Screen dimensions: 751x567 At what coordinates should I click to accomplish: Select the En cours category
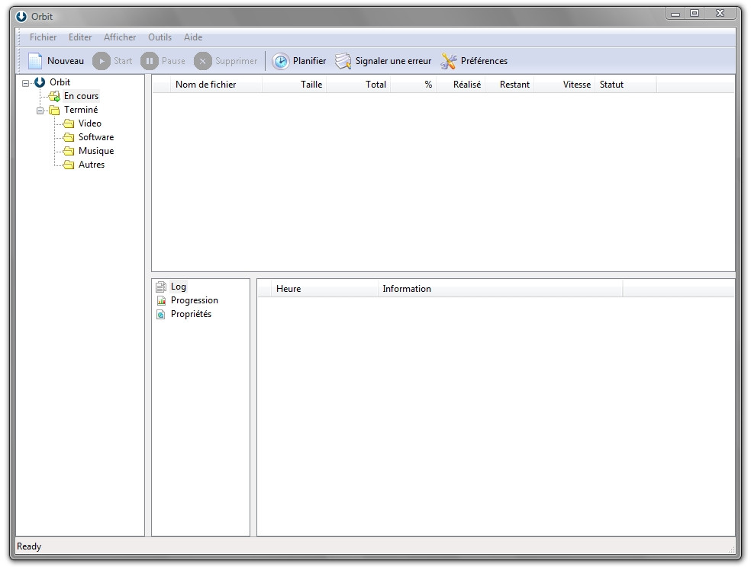[x=79, y=96]
